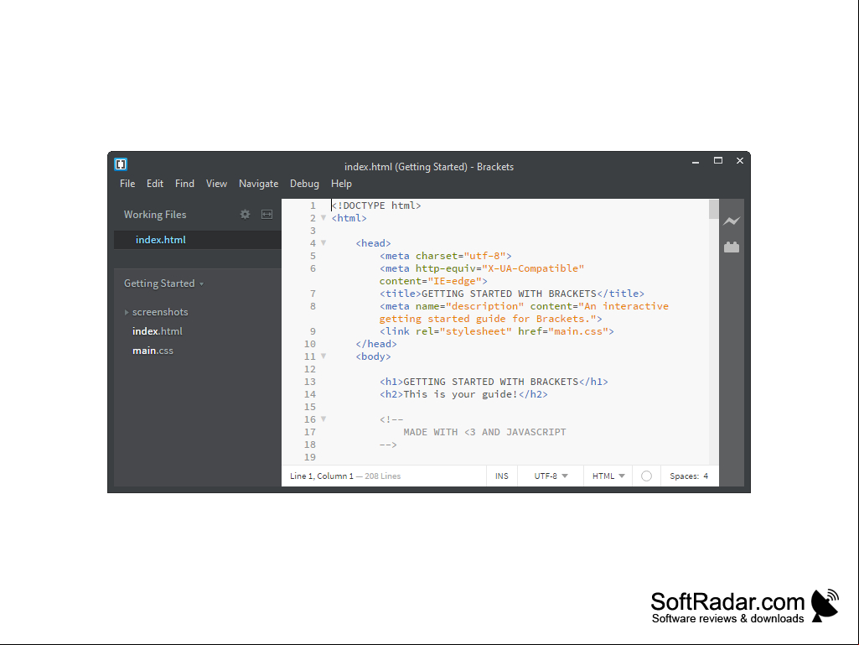859x645 pixels.
Task: Click Working Files gear settings icon
Action: pyautogui.click(x=245, y=215)
